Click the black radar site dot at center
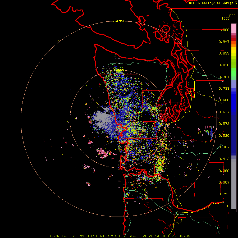Viewport: 238px width, 238px height. click(118, 120)
